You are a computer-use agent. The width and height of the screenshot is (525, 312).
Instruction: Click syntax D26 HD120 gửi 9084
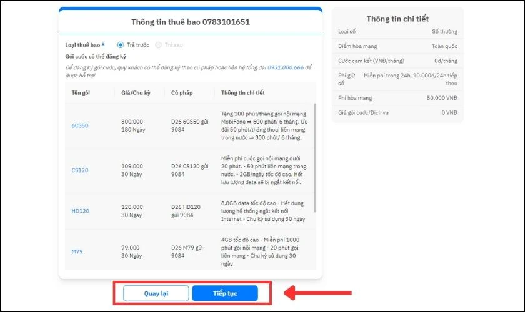point(186,211)
